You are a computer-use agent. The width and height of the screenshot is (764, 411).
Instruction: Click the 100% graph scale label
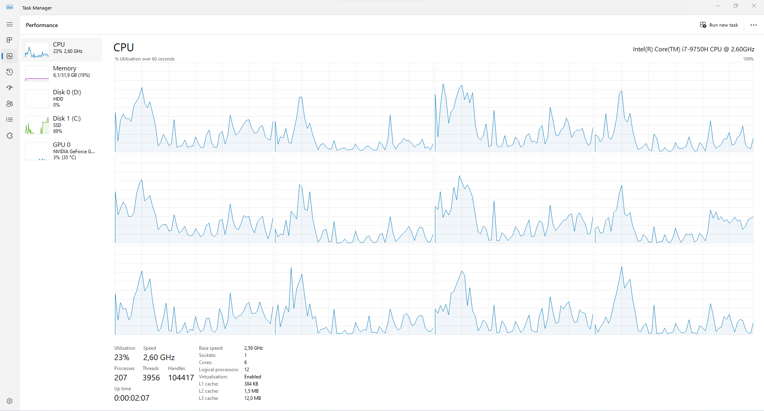(748, 59)
